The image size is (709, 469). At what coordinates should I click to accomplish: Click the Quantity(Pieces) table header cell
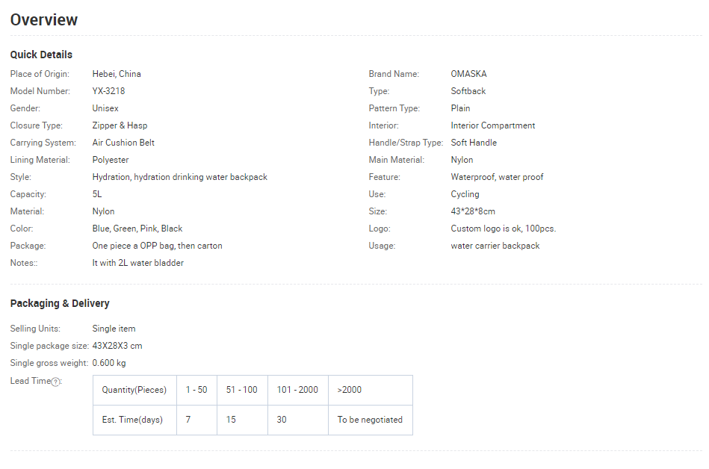(x=134, y=390)
